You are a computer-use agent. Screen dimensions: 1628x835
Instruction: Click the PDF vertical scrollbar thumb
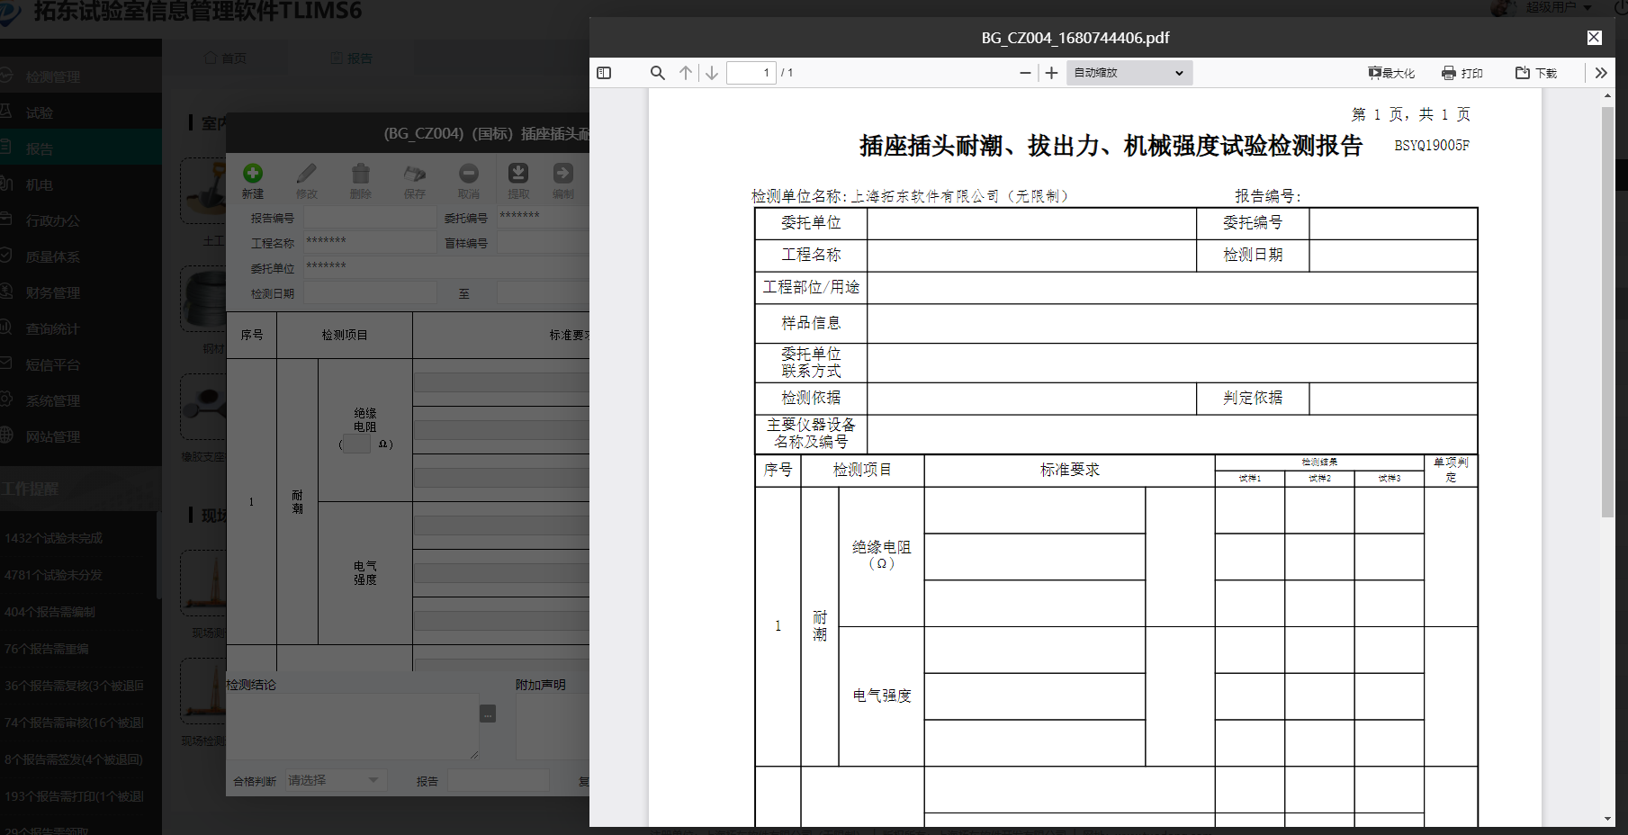coord(1607,310)
